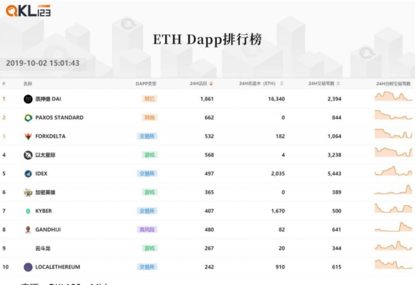Click the value 2,394 transaction count
Screen dimensions: 418x285
click(334, 99)
